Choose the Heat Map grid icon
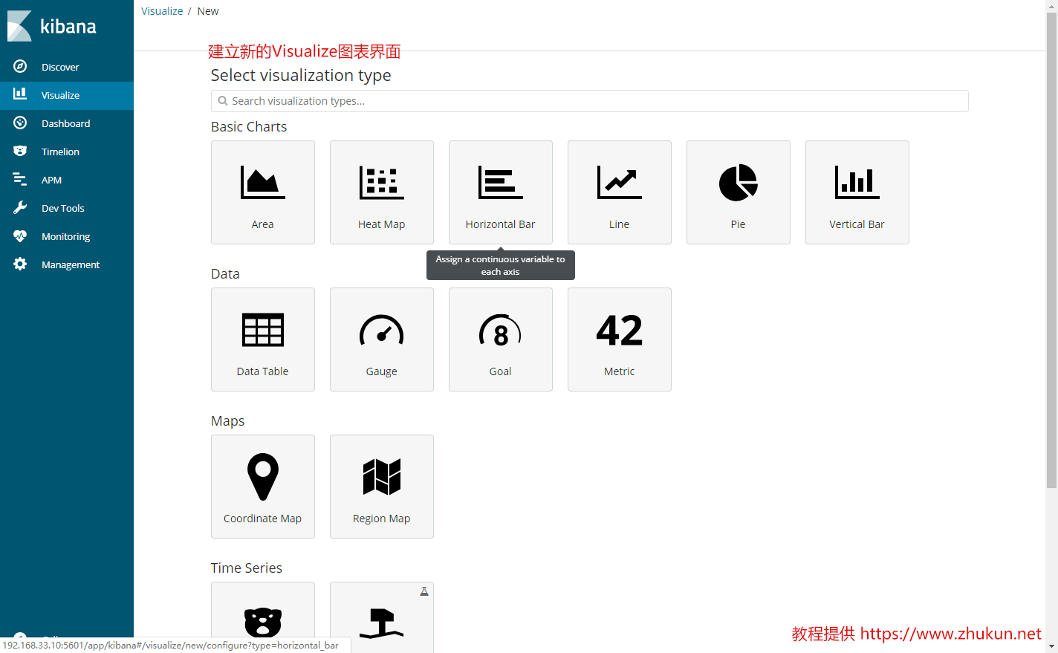Image resolution: width=1058 pixels, height=653 pixels. 381,182
